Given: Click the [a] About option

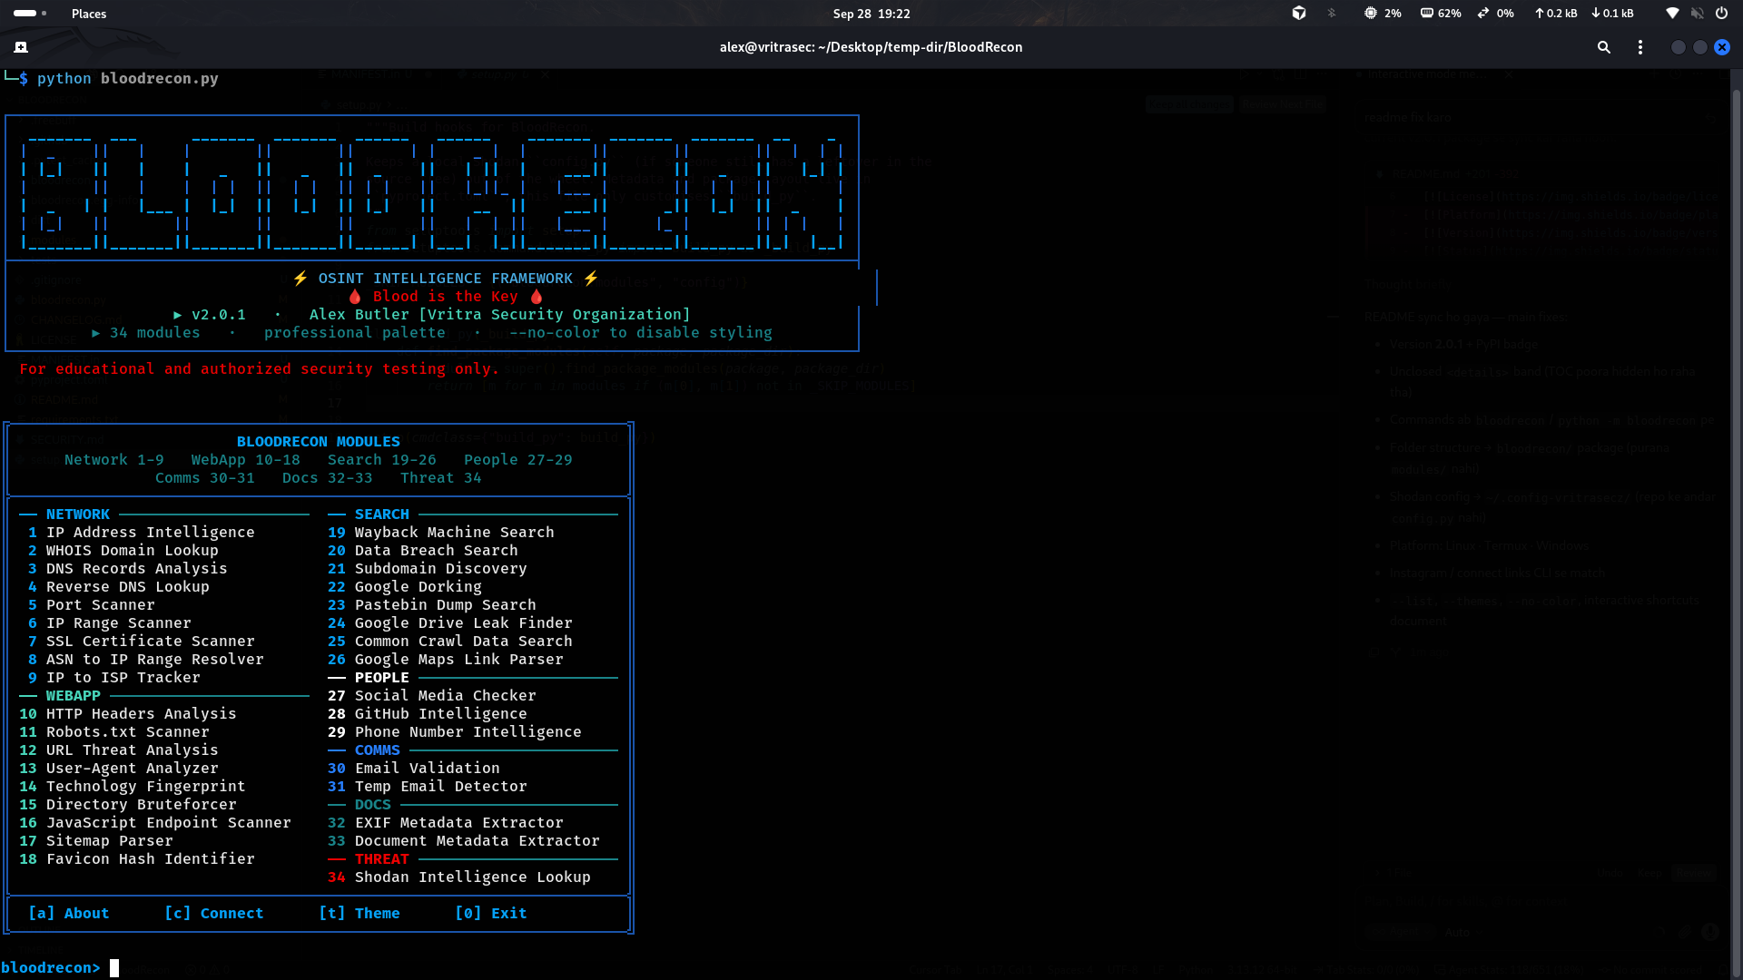Looking at the screenshot, I should 69,914.
